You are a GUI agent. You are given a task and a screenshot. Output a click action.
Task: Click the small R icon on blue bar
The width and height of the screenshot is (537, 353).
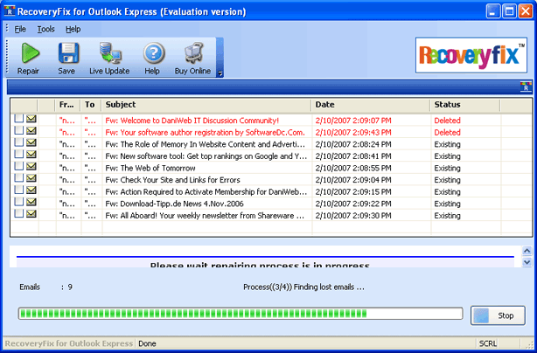526,87
